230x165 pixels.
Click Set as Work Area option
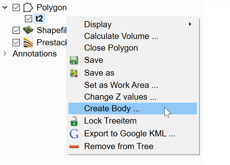pos(121,85)
